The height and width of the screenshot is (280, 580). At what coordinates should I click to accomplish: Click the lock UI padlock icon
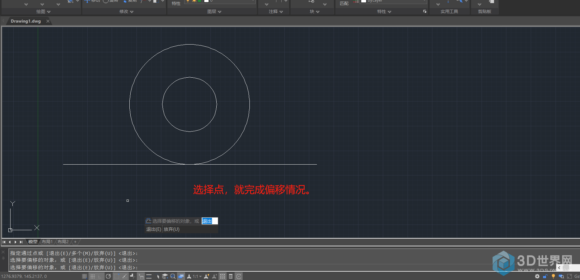click(x=545, y=276)
